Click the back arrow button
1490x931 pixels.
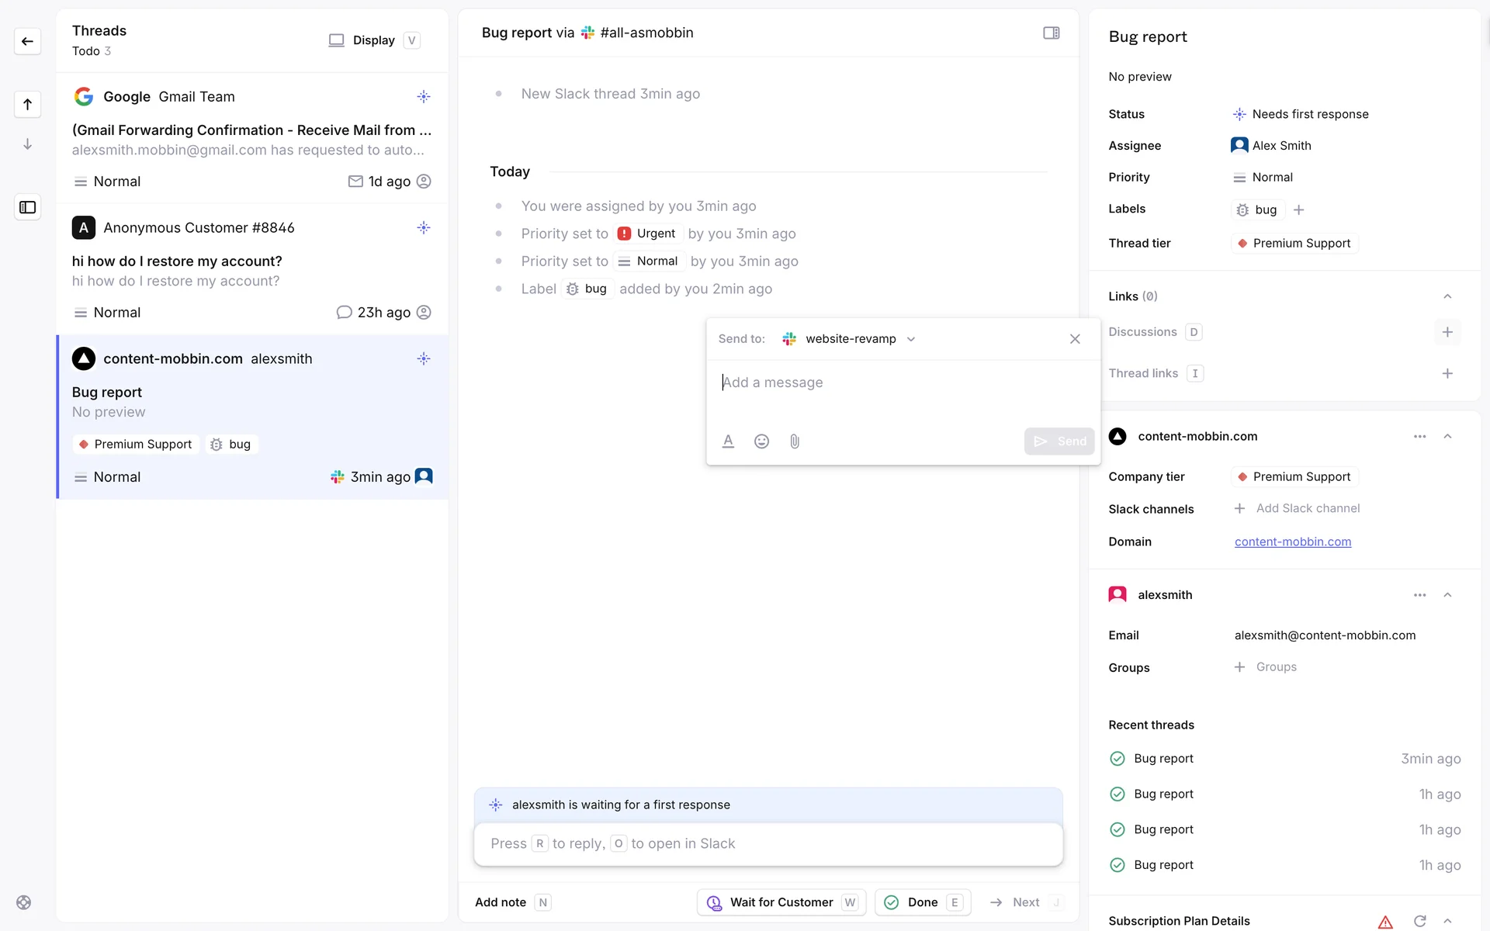pyautogui.click(x=28, y=41)
